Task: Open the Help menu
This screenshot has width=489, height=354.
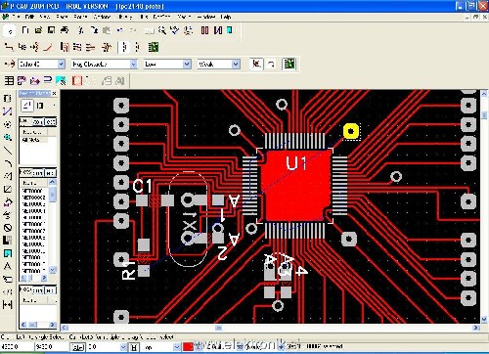Action: pyautogui.click(x=226, y=17)
